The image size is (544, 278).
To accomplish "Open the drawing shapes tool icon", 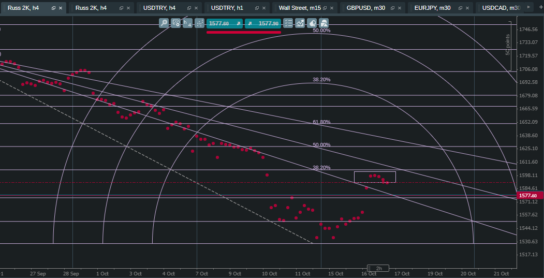I will [324, 23].
